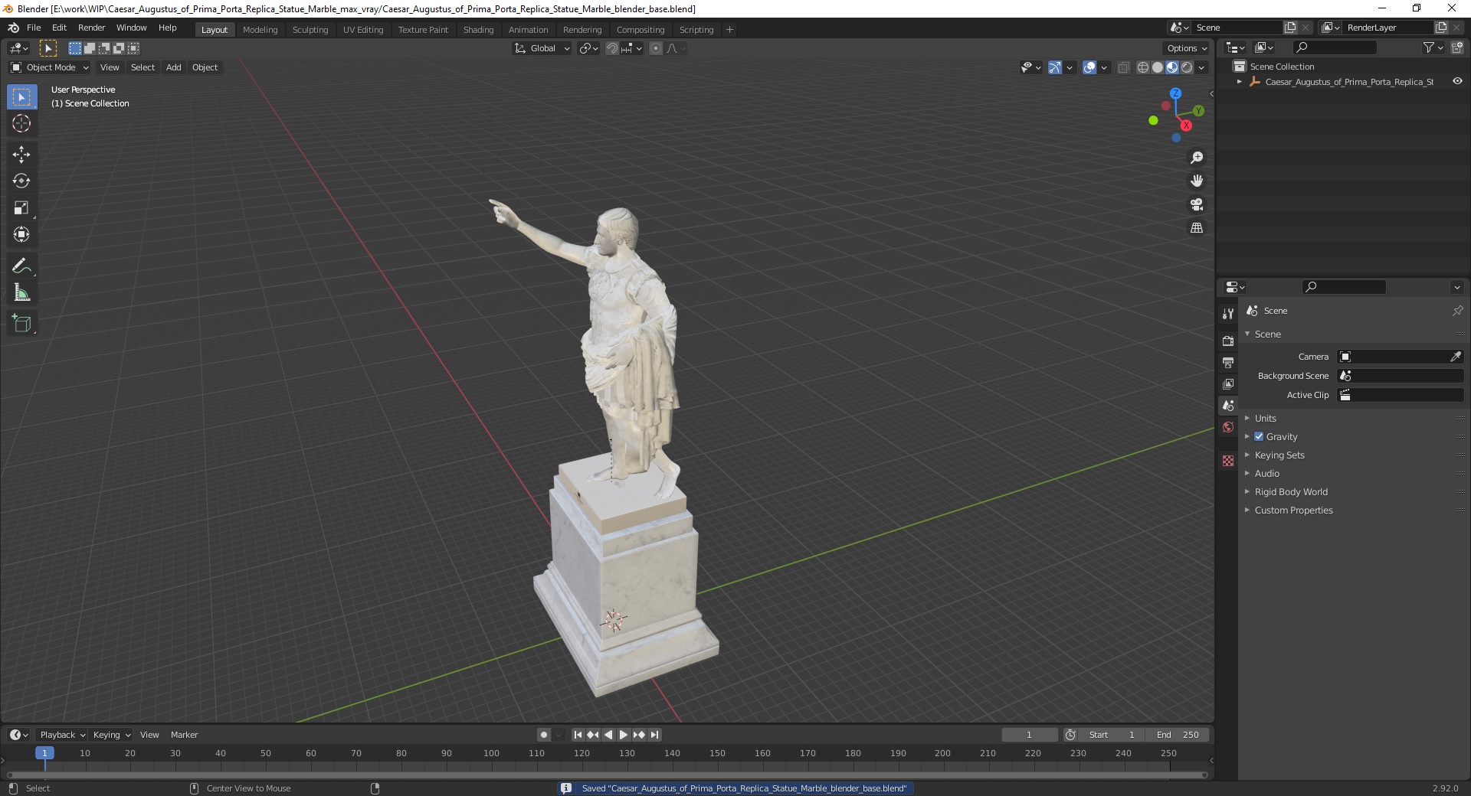Open View Layer properties tab
The image size is (1471, 796).
1228,383
